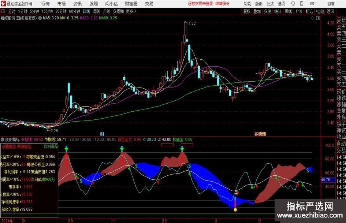This screenshot has height=223, width=346.
Task: Click the 4.22 high price label
Action: [192, 23]
